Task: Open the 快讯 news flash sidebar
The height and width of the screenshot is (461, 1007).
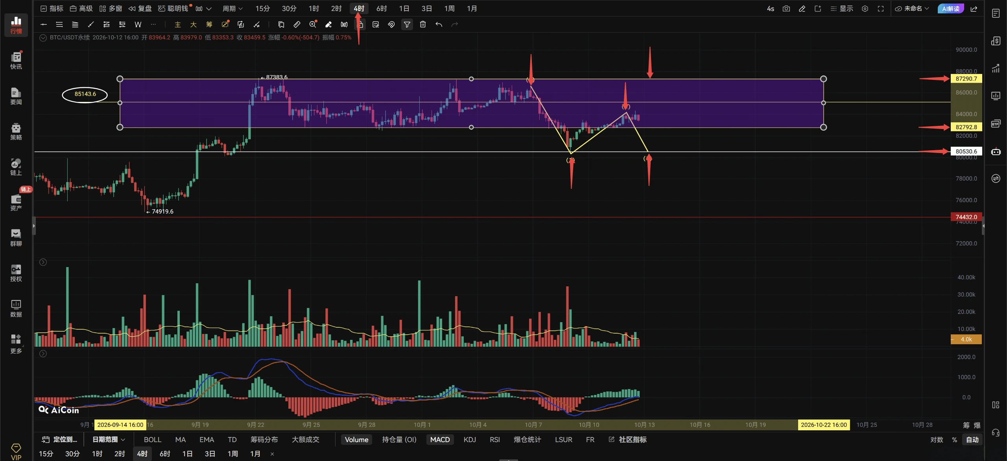Action: (16, 61)
